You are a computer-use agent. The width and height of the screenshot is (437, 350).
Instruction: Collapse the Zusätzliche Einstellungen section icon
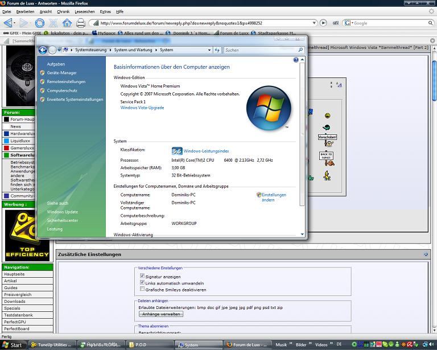coord(426,254)
